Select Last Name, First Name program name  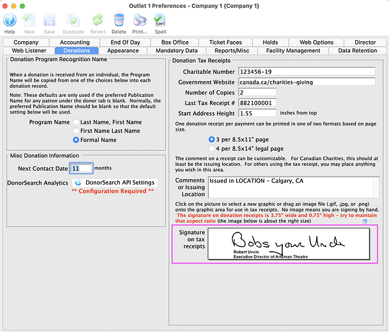click(76, 122)
